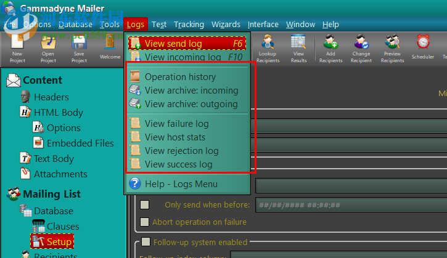Open the Wizards menu
This screenshot has height=258, width=447.
coord(226,25)
